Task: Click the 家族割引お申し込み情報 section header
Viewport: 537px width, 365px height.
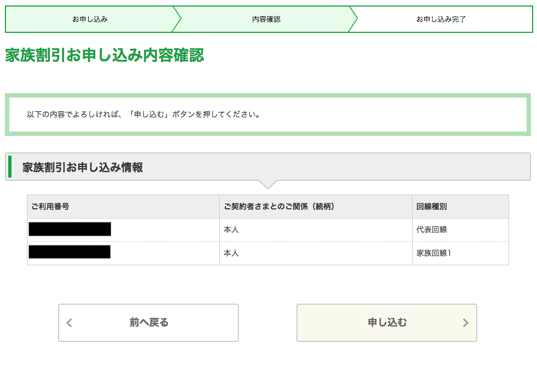Action: 268,167
